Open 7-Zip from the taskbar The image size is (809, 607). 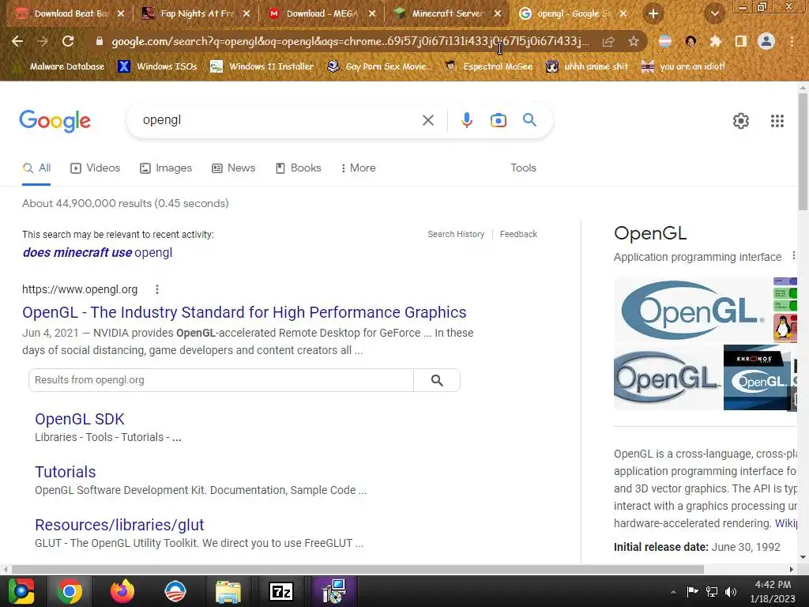tap(281, 591)
